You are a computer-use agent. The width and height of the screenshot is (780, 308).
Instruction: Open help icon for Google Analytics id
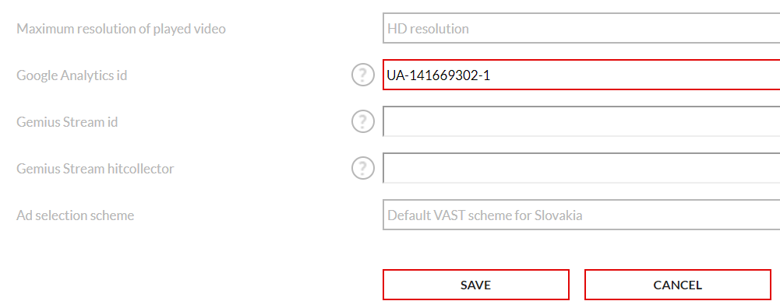(x=362, y=75)
